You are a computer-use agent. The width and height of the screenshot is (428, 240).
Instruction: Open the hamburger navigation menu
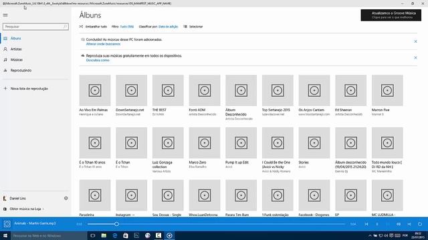[5, 15]
